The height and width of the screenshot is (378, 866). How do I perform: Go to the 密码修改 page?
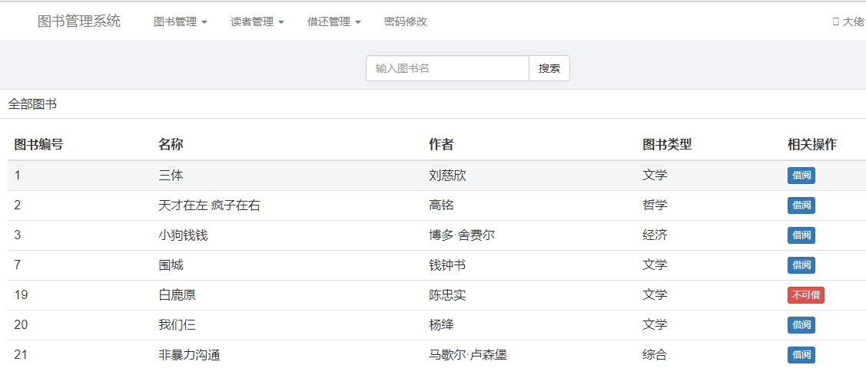click(405, 21)
